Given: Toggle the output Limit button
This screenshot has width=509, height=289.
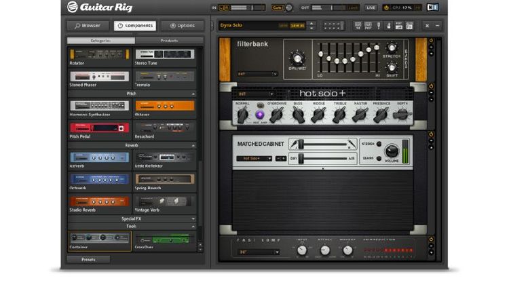Looking at the screenshot, I should 353,7.
